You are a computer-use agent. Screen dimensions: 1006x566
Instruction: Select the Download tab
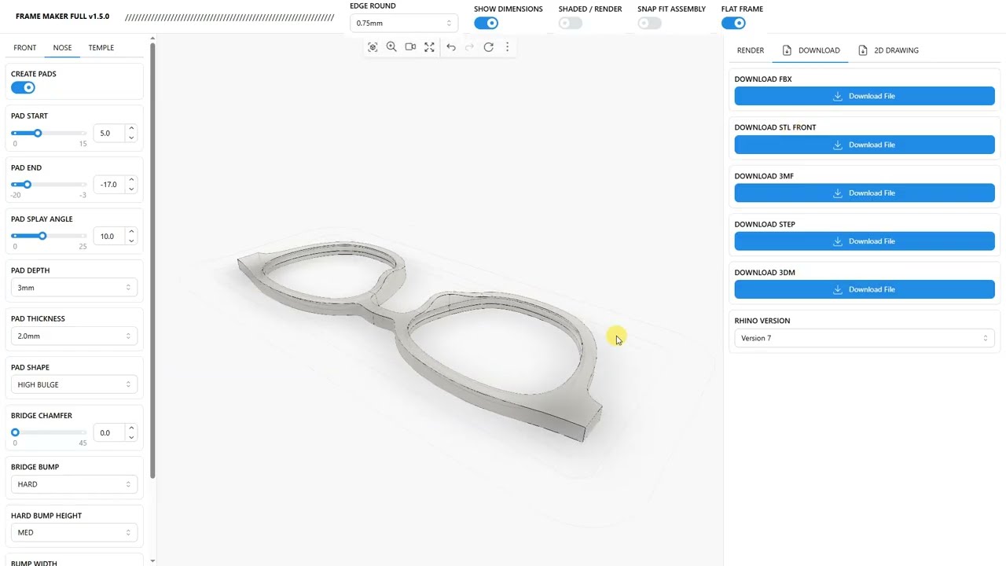point(810,50)
